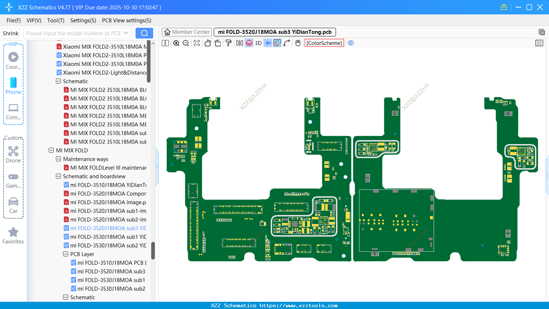Open the split-screen view icon
The height and width of the screenshot is (309, 549).
pos(165,43)
